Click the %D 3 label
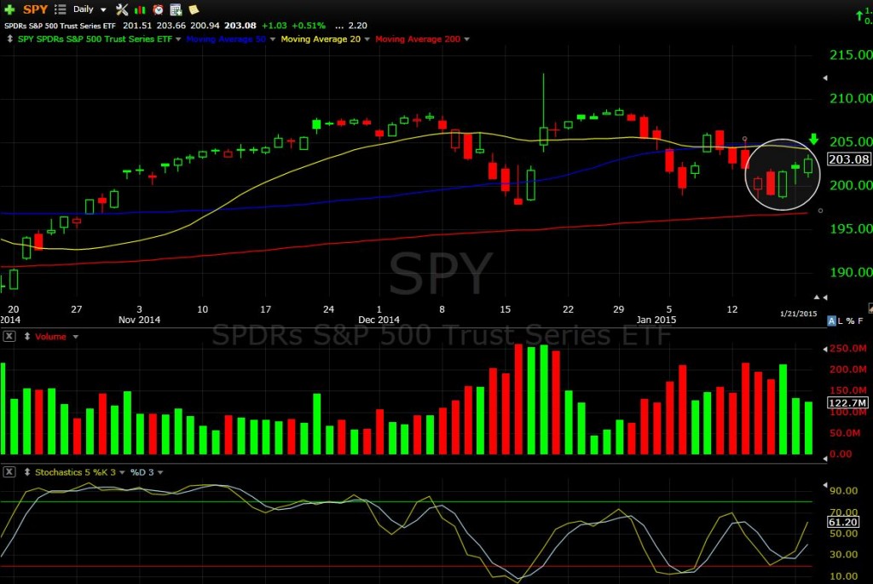This screenshot has width=873, height=584. pyautogui.click(x=142, y=472)
